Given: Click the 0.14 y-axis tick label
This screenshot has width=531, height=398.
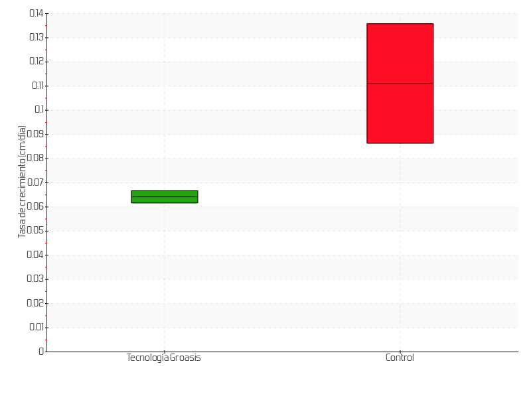Looking at the screenshot, I should pos(36,13).
